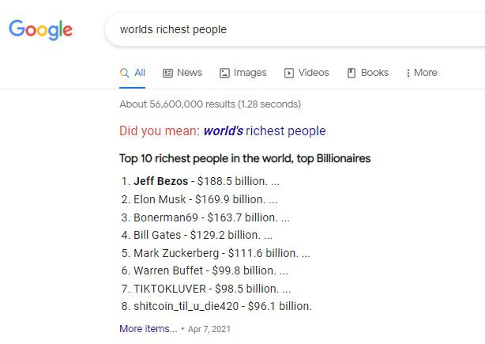Open the Videos results tab

coord(306,73)
